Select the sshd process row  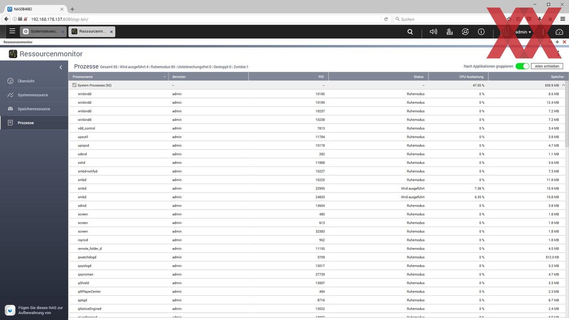317,163
